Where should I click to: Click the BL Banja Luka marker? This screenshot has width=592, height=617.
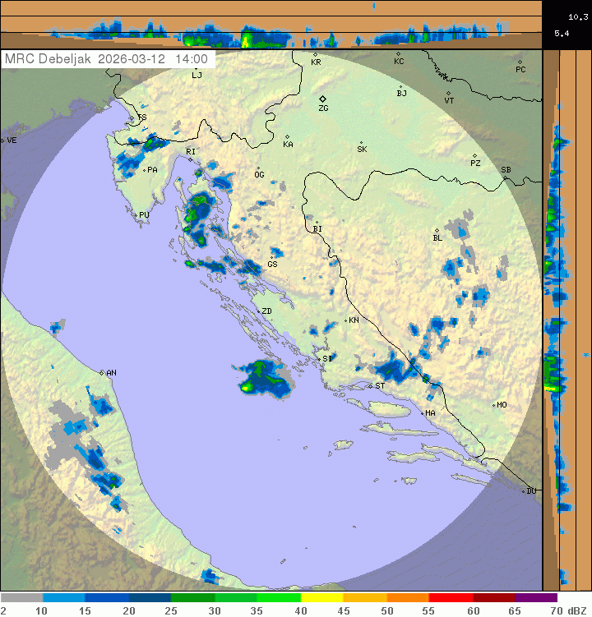click(437, 231)
